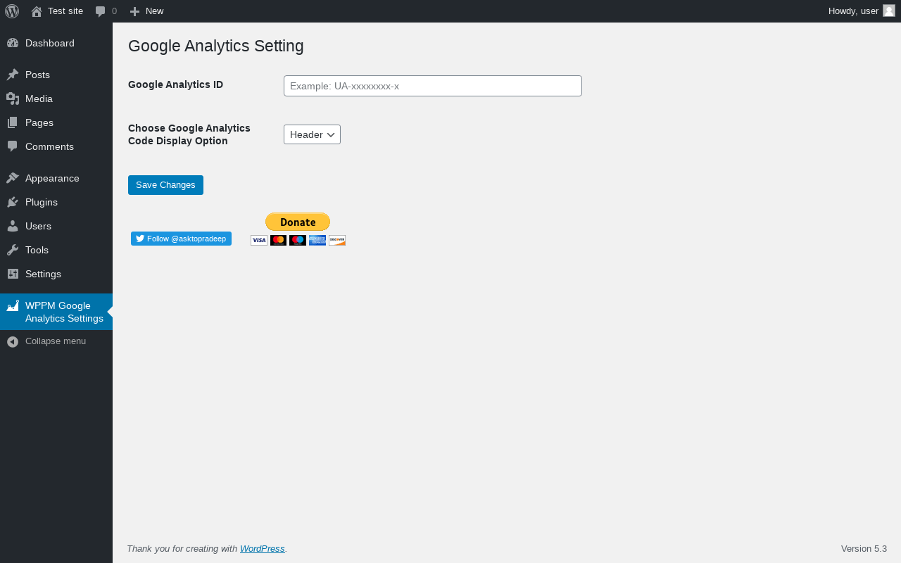901x563 pixels.
Task: Open the Settings menu item
Action: point(43,274)
